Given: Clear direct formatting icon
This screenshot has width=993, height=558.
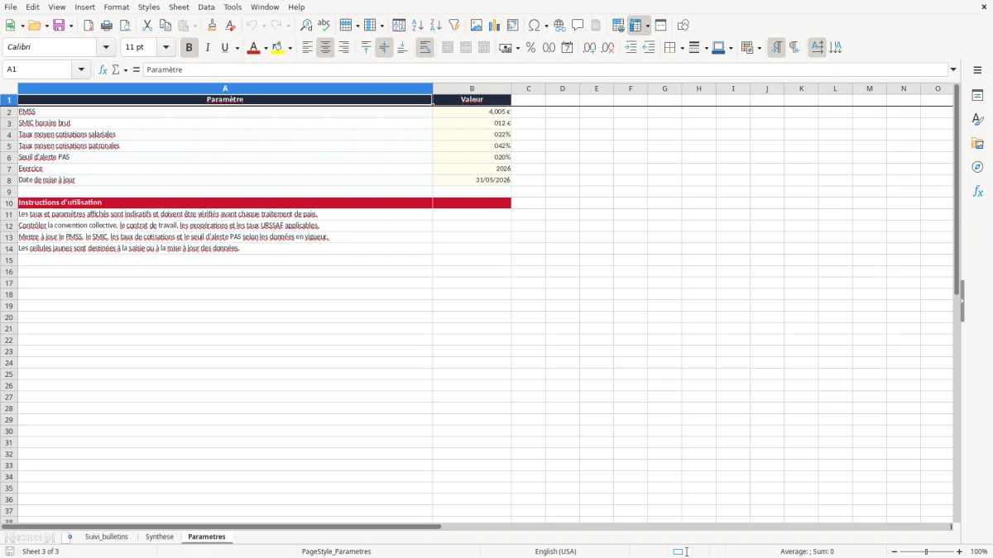Looking at the screenshot, I should tap(231, 26).
